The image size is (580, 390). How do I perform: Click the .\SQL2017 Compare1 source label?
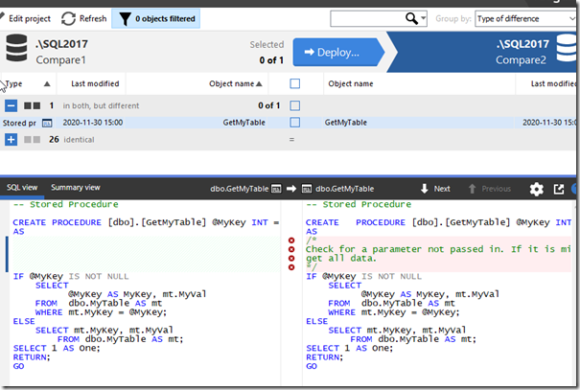61,52
